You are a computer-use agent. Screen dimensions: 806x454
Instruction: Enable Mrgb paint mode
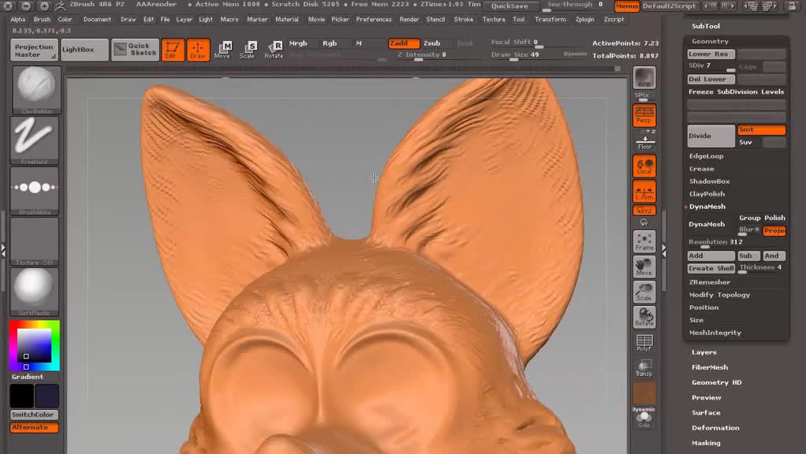298,43
